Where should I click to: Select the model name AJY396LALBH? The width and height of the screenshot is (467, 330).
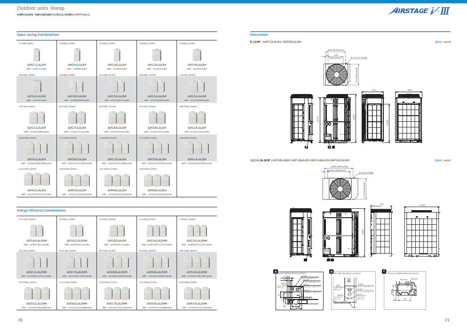(x=157, y=159)
